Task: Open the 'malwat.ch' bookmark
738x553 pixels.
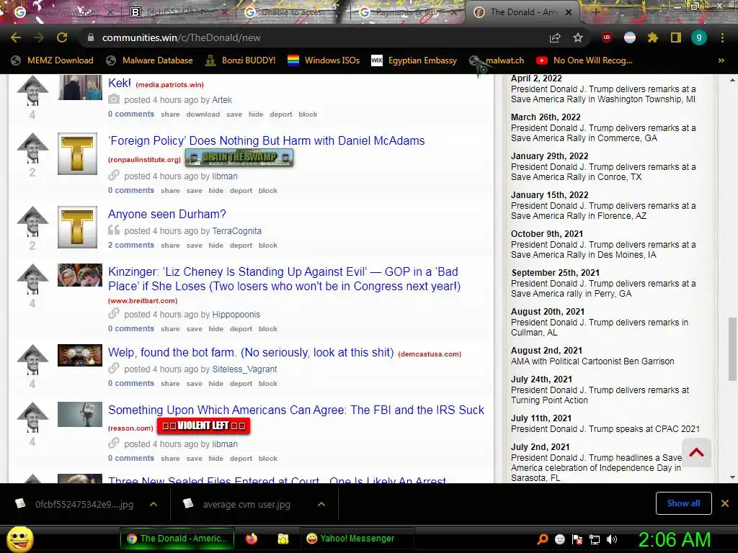Action: coord(497,60)
